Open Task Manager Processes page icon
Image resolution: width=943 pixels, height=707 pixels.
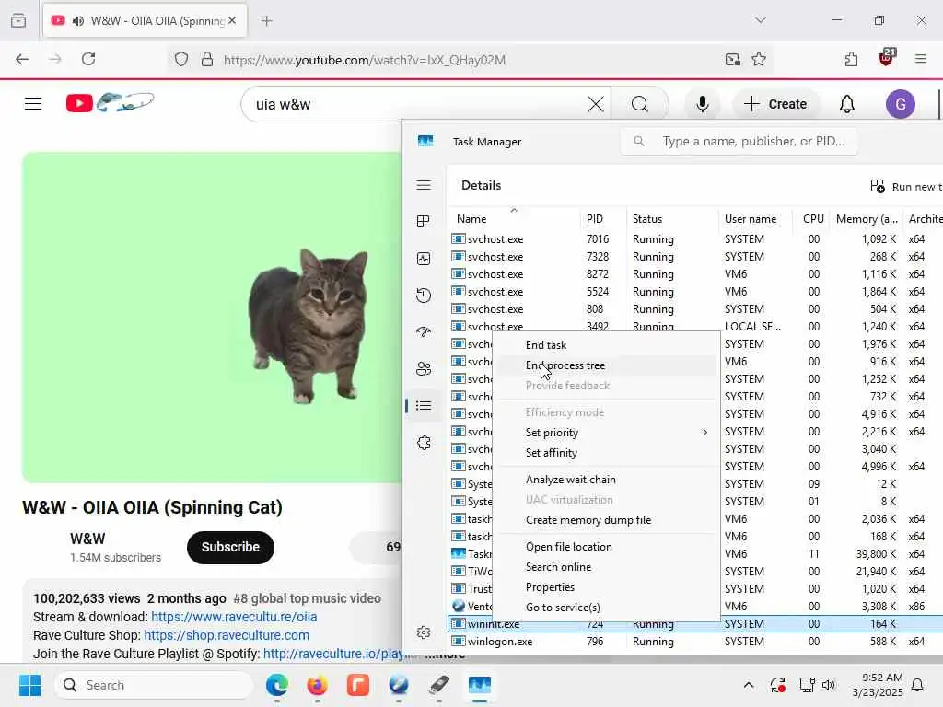pyautogui.click(x=424, y=221)
